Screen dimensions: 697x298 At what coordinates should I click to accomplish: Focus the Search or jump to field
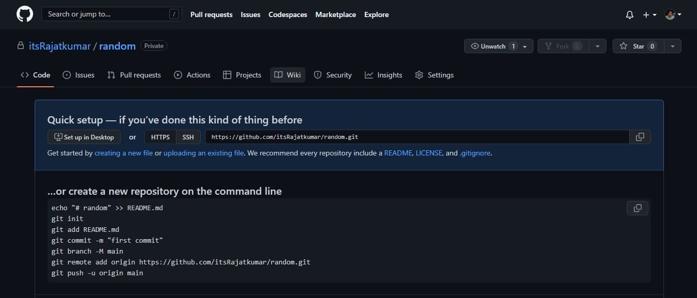tap(112, 14)
